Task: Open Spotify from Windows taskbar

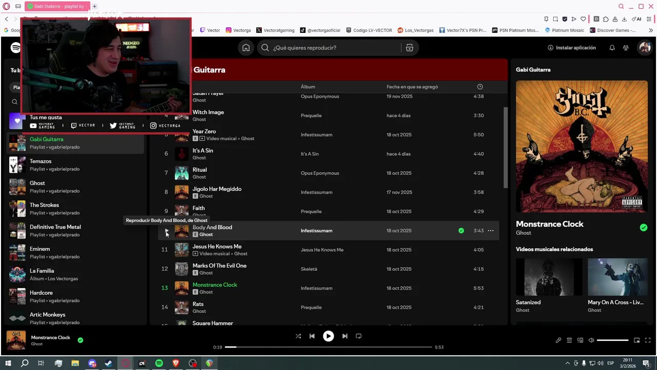Action: pyautogui.click(x=159, y=363)
